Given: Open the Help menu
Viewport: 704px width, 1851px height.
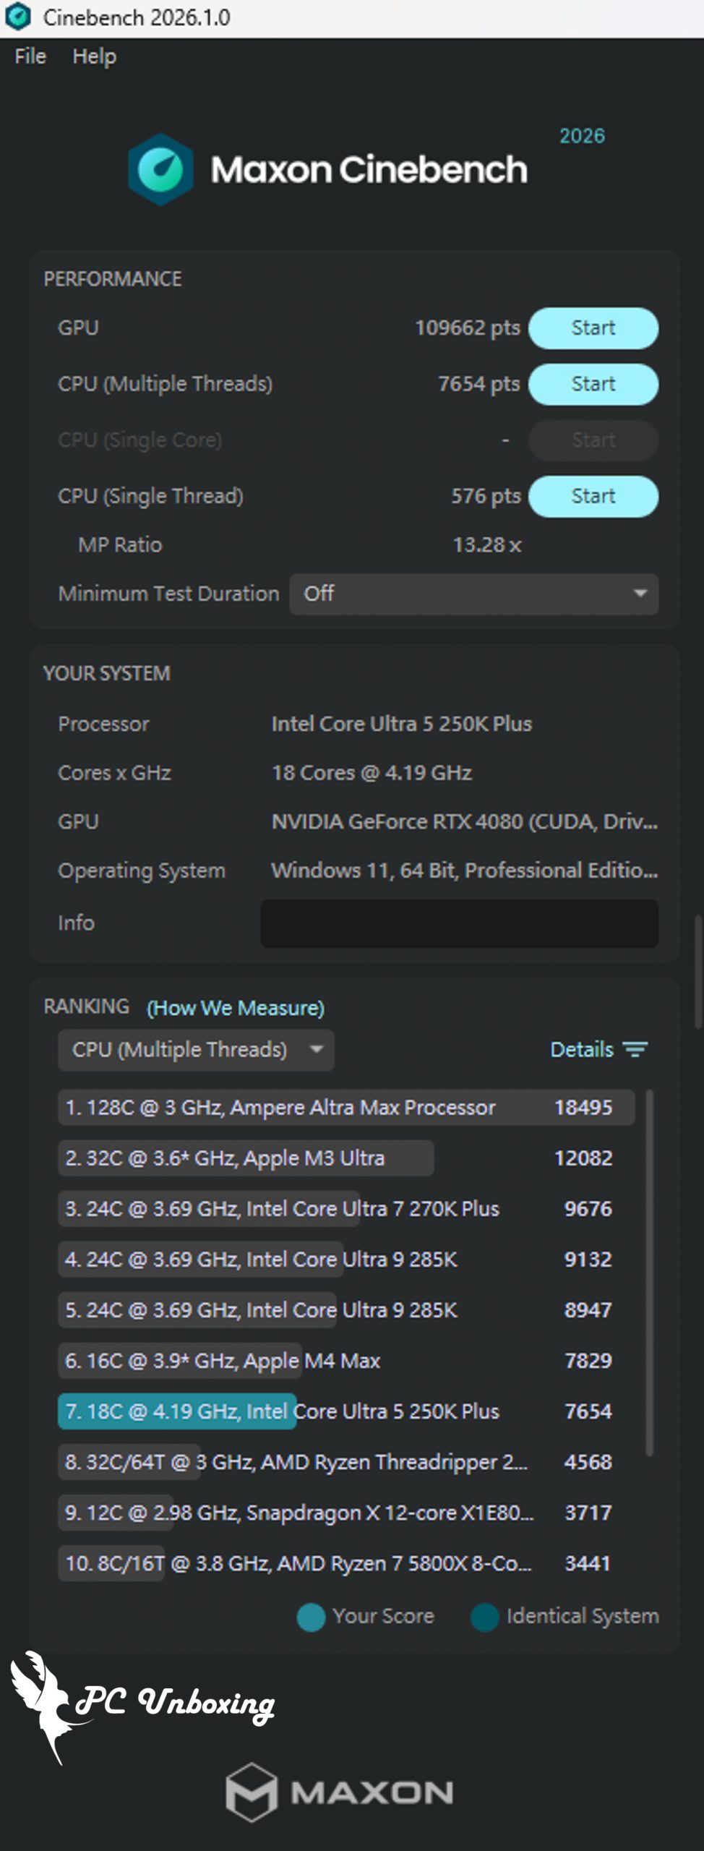Looking at the screenshot, I should click(x=94, y=56).
